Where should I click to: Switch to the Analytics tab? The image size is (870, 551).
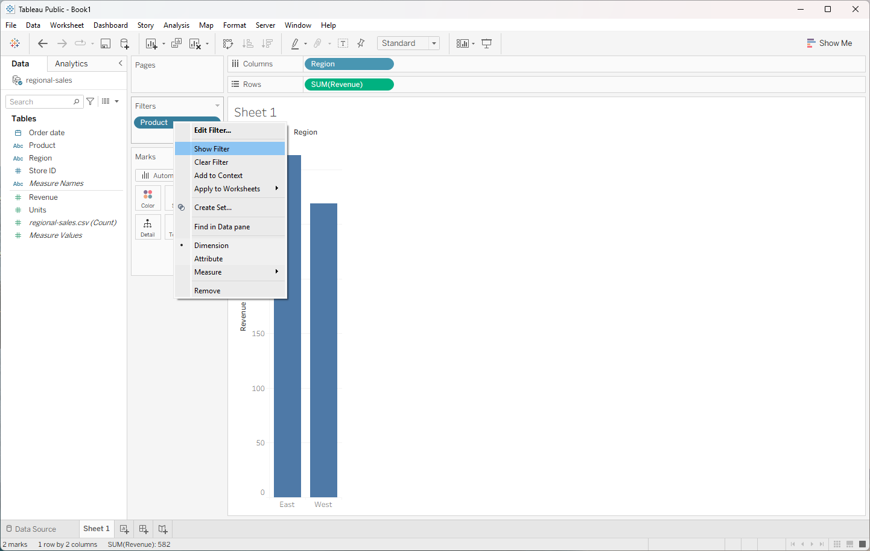(x=71, y=63)
